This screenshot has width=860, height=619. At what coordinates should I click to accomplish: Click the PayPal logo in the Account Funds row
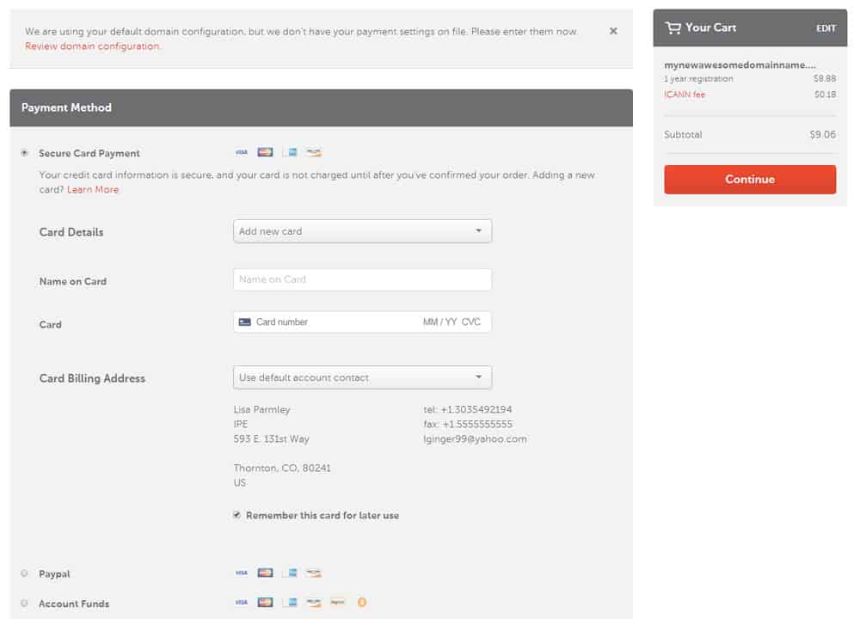coord(337,603)
